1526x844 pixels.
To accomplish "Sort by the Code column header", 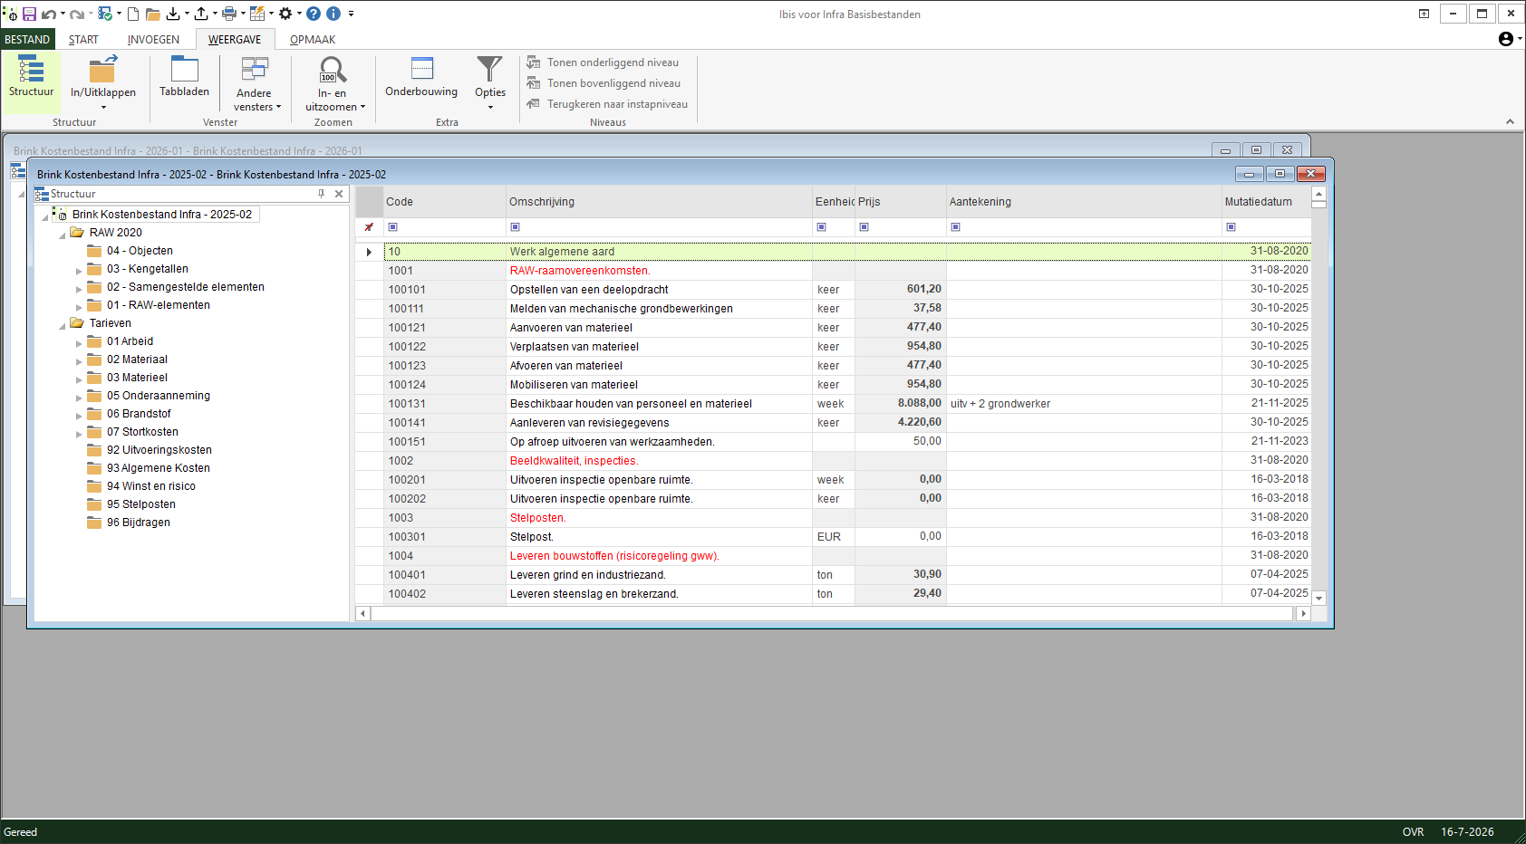I will point(445,202).
